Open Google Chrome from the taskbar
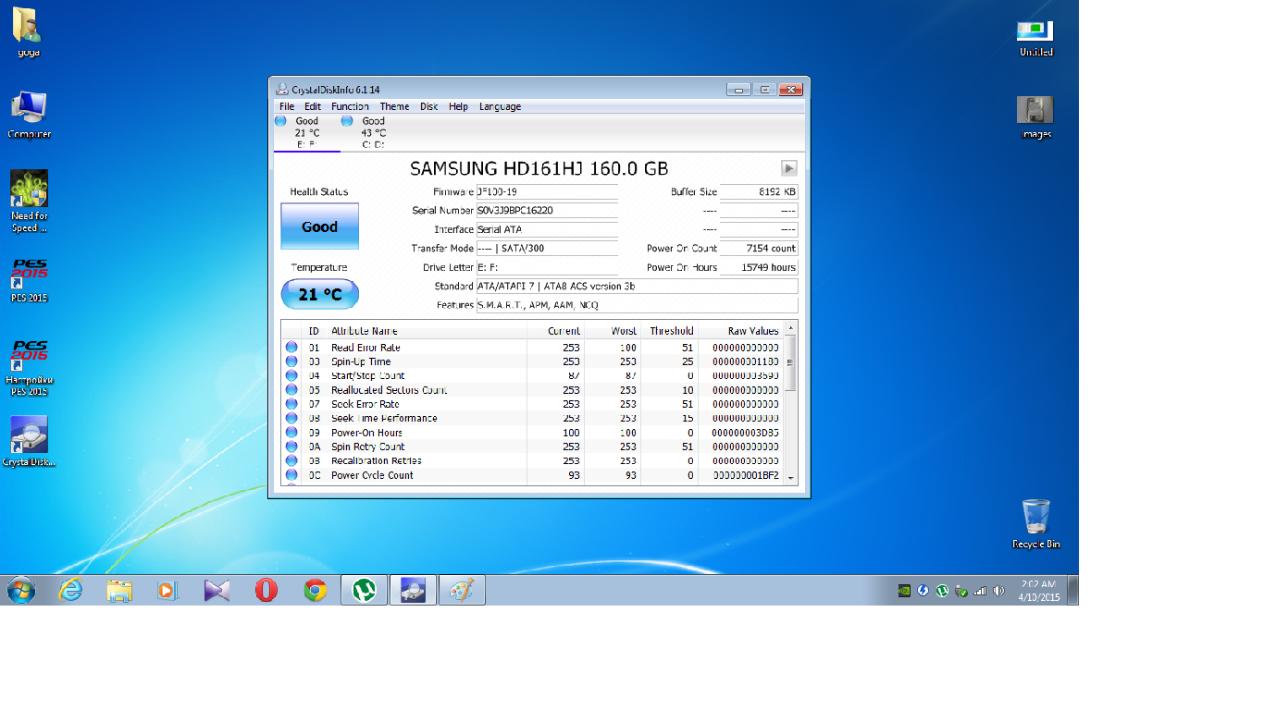1264x710 pixels. pos(316,590)
